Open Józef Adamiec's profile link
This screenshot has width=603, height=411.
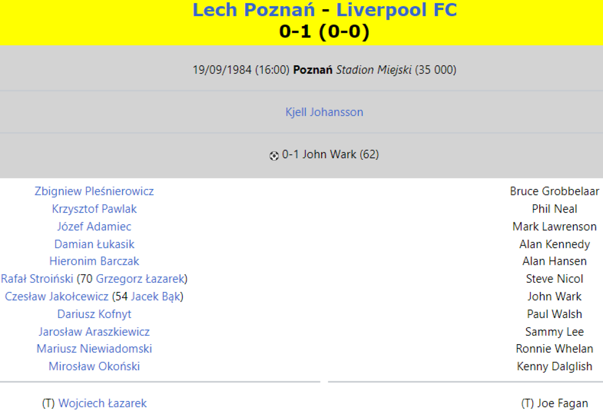tap(94, 227)
